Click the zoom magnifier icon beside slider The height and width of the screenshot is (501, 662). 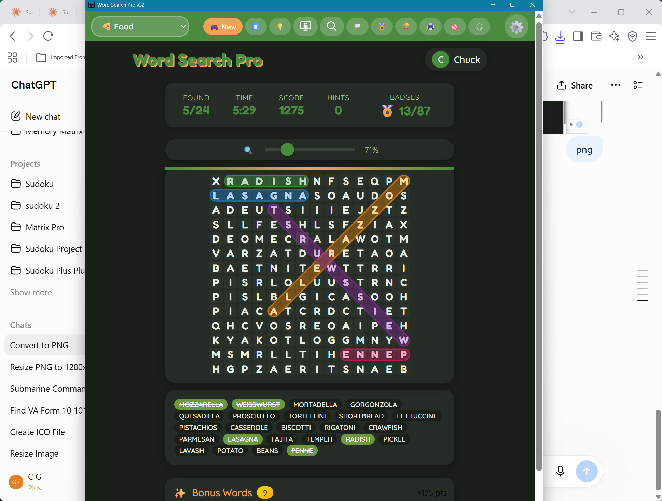(248, 150)
